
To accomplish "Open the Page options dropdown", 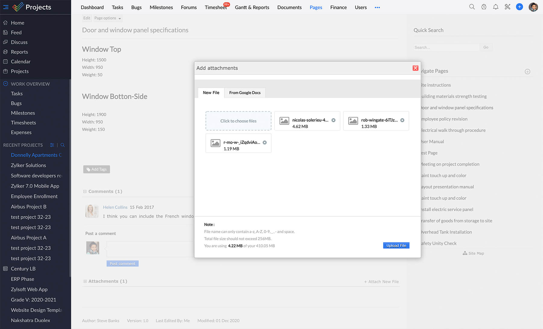I will click(107, 18).
